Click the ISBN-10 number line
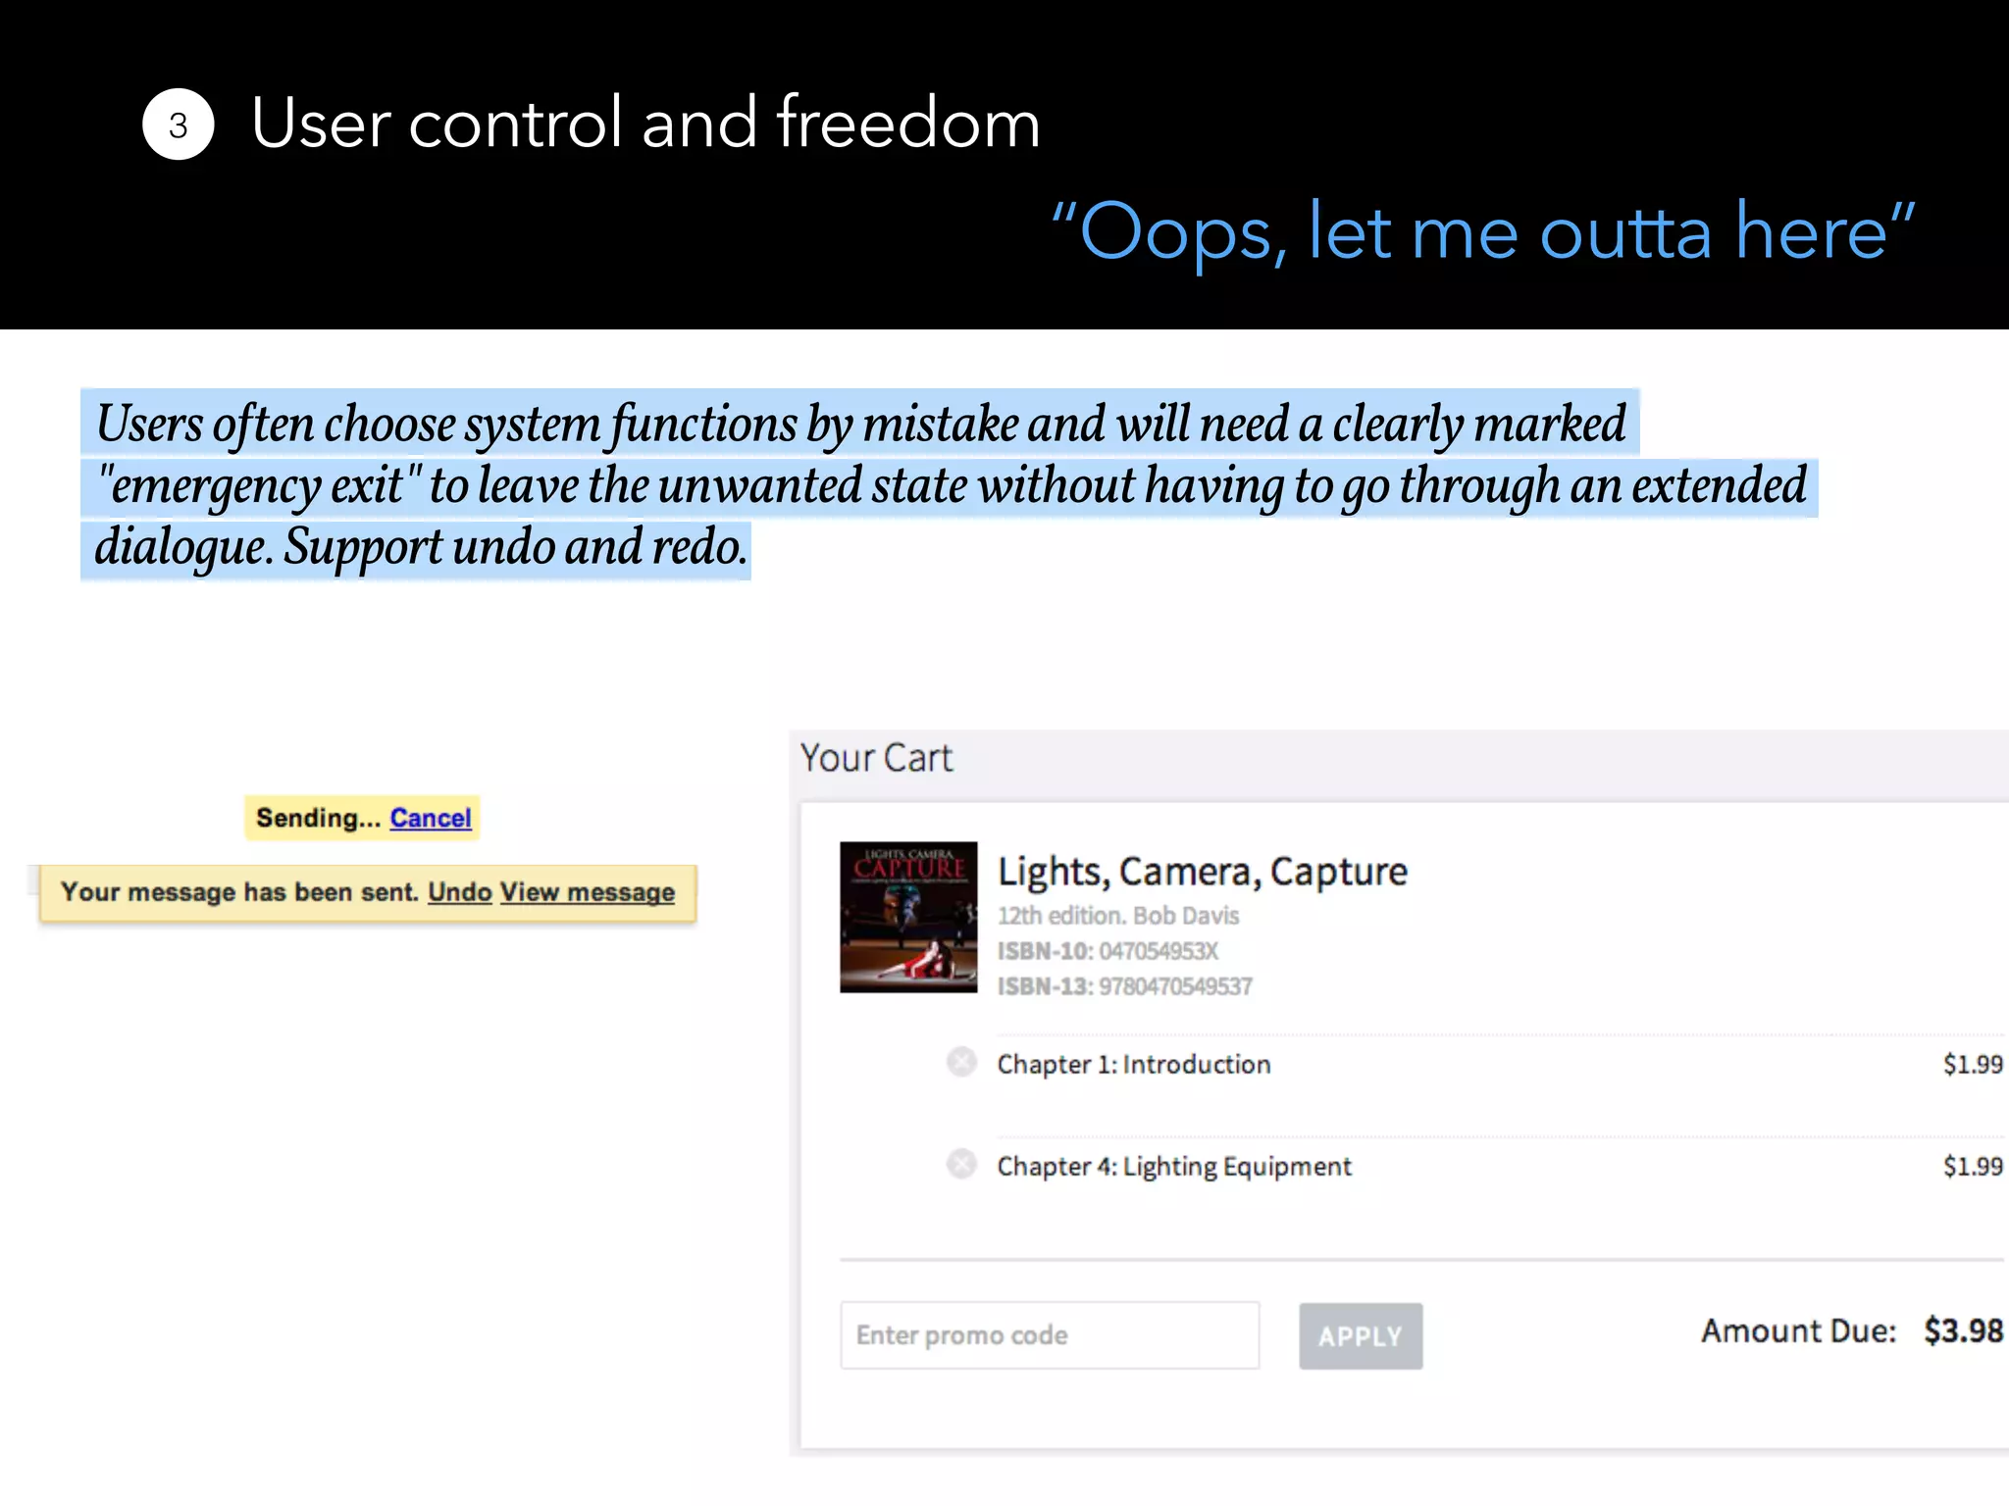The image size is (2009, 1506). pyautogui.click(x=1108, y=951)
